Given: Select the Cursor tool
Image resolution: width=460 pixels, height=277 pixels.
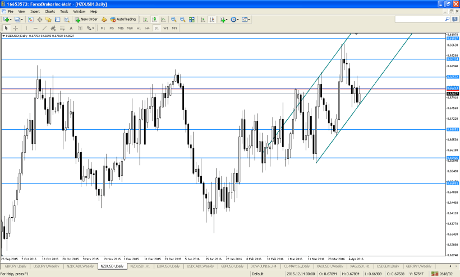Looking at the screenshot, I should 6,28.
